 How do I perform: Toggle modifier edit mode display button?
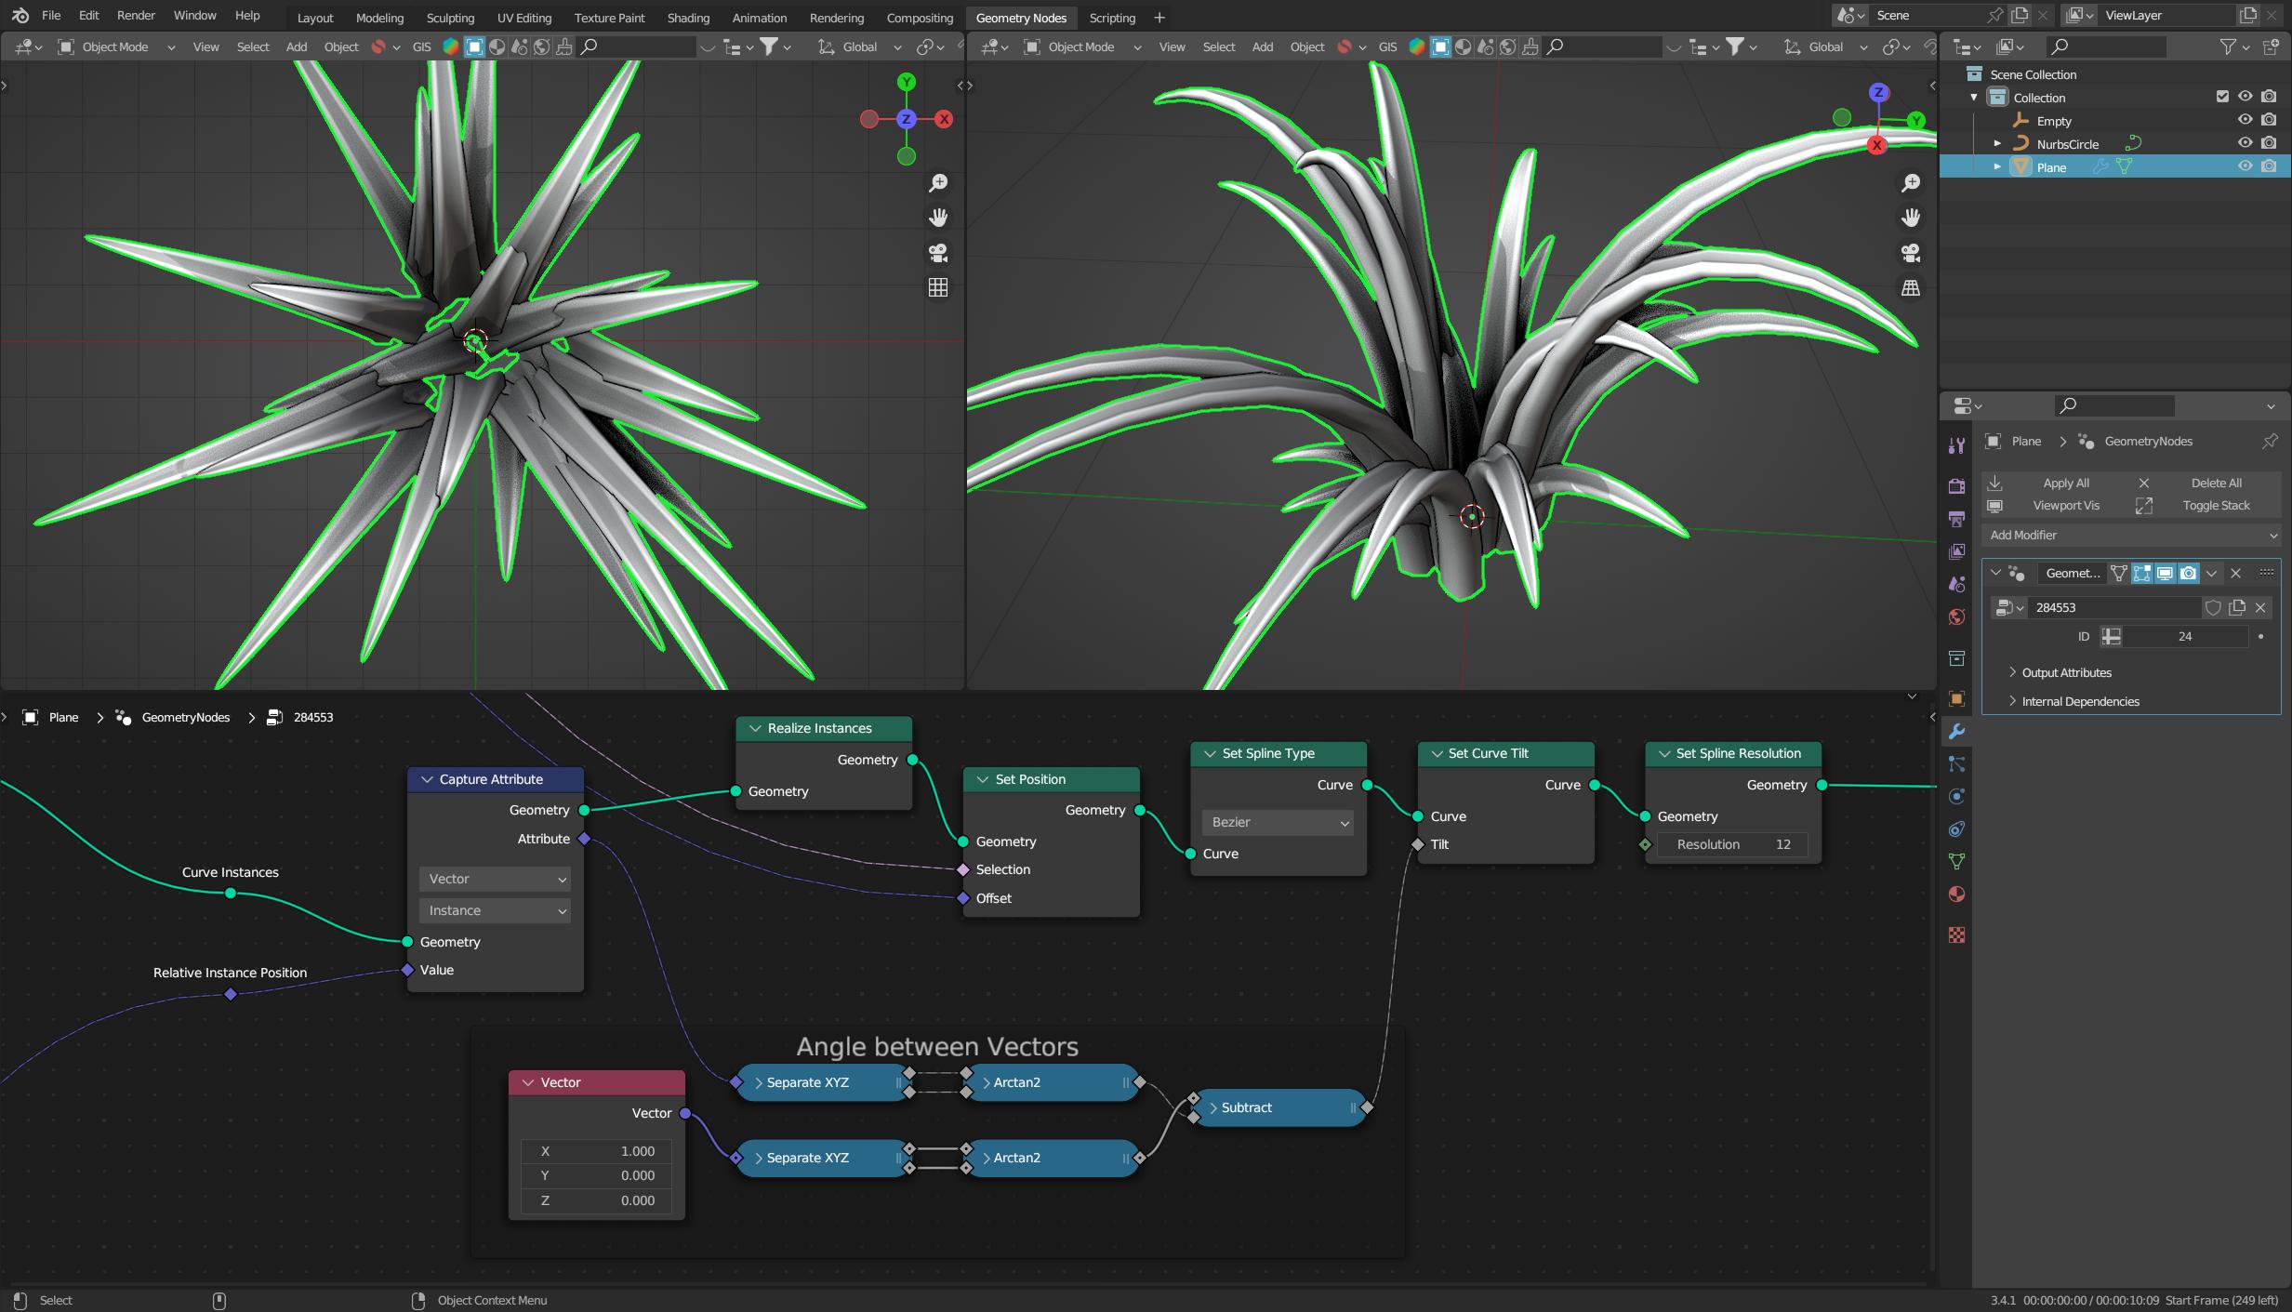click(x=2141, y=573)
